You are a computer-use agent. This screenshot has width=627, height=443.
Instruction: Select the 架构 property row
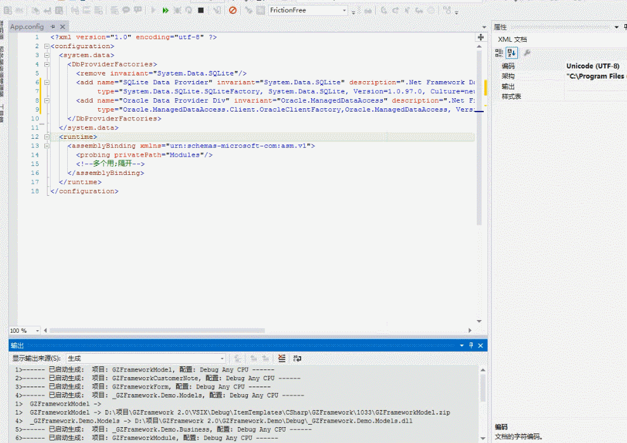561,76
